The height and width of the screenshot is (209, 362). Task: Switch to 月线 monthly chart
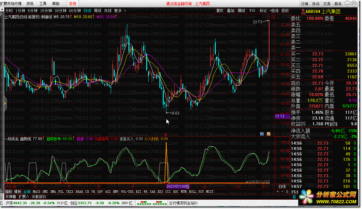click(108, 11)
